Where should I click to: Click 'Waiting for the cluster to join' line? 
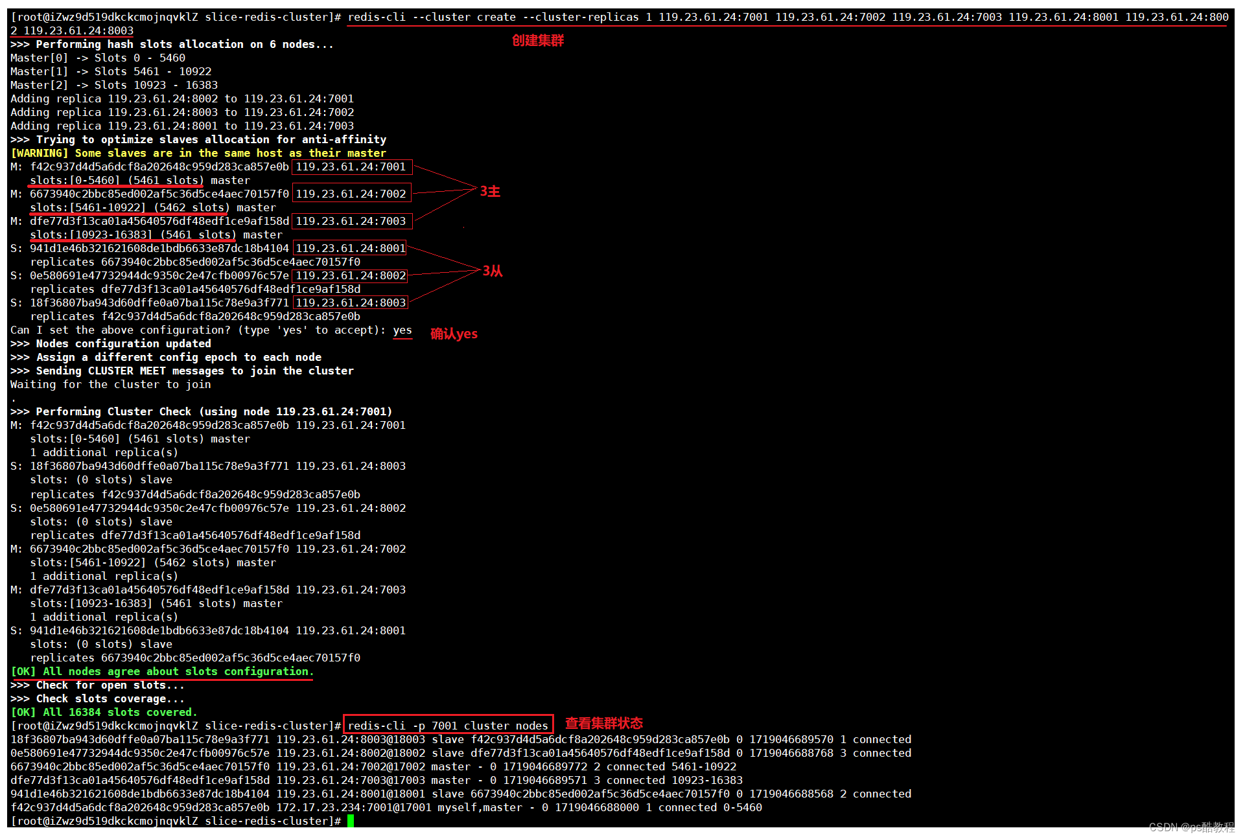coord(111,384)
